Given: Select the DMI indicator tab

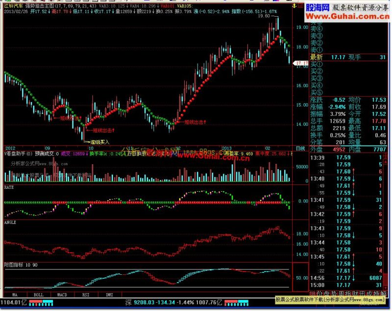Looking at the screenshot, I should point(109,295).
